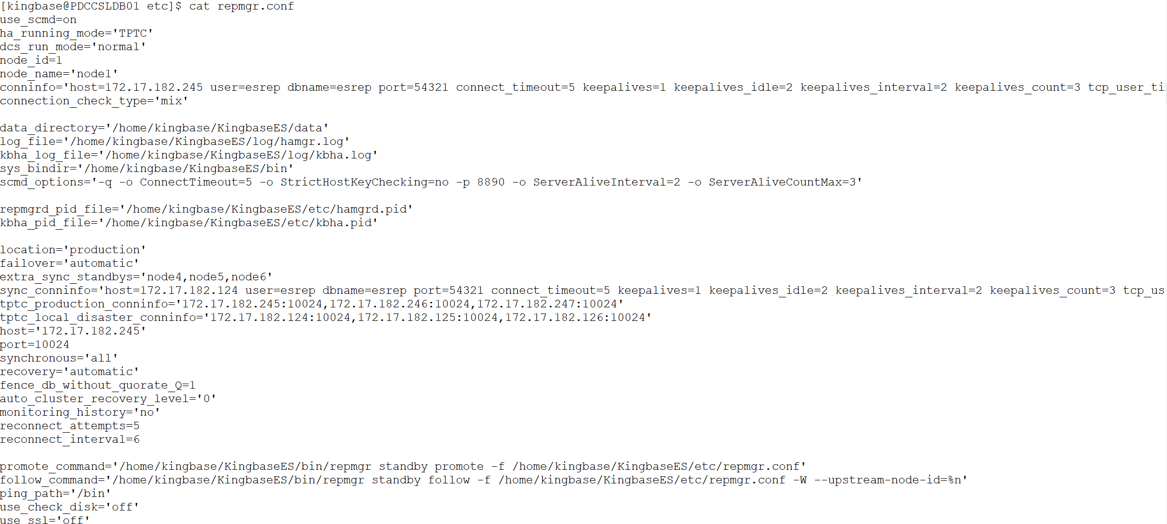Click the tptc_local_disaster_conninfo line
This screenshot has height=524, width=1167.
(325, 318)
